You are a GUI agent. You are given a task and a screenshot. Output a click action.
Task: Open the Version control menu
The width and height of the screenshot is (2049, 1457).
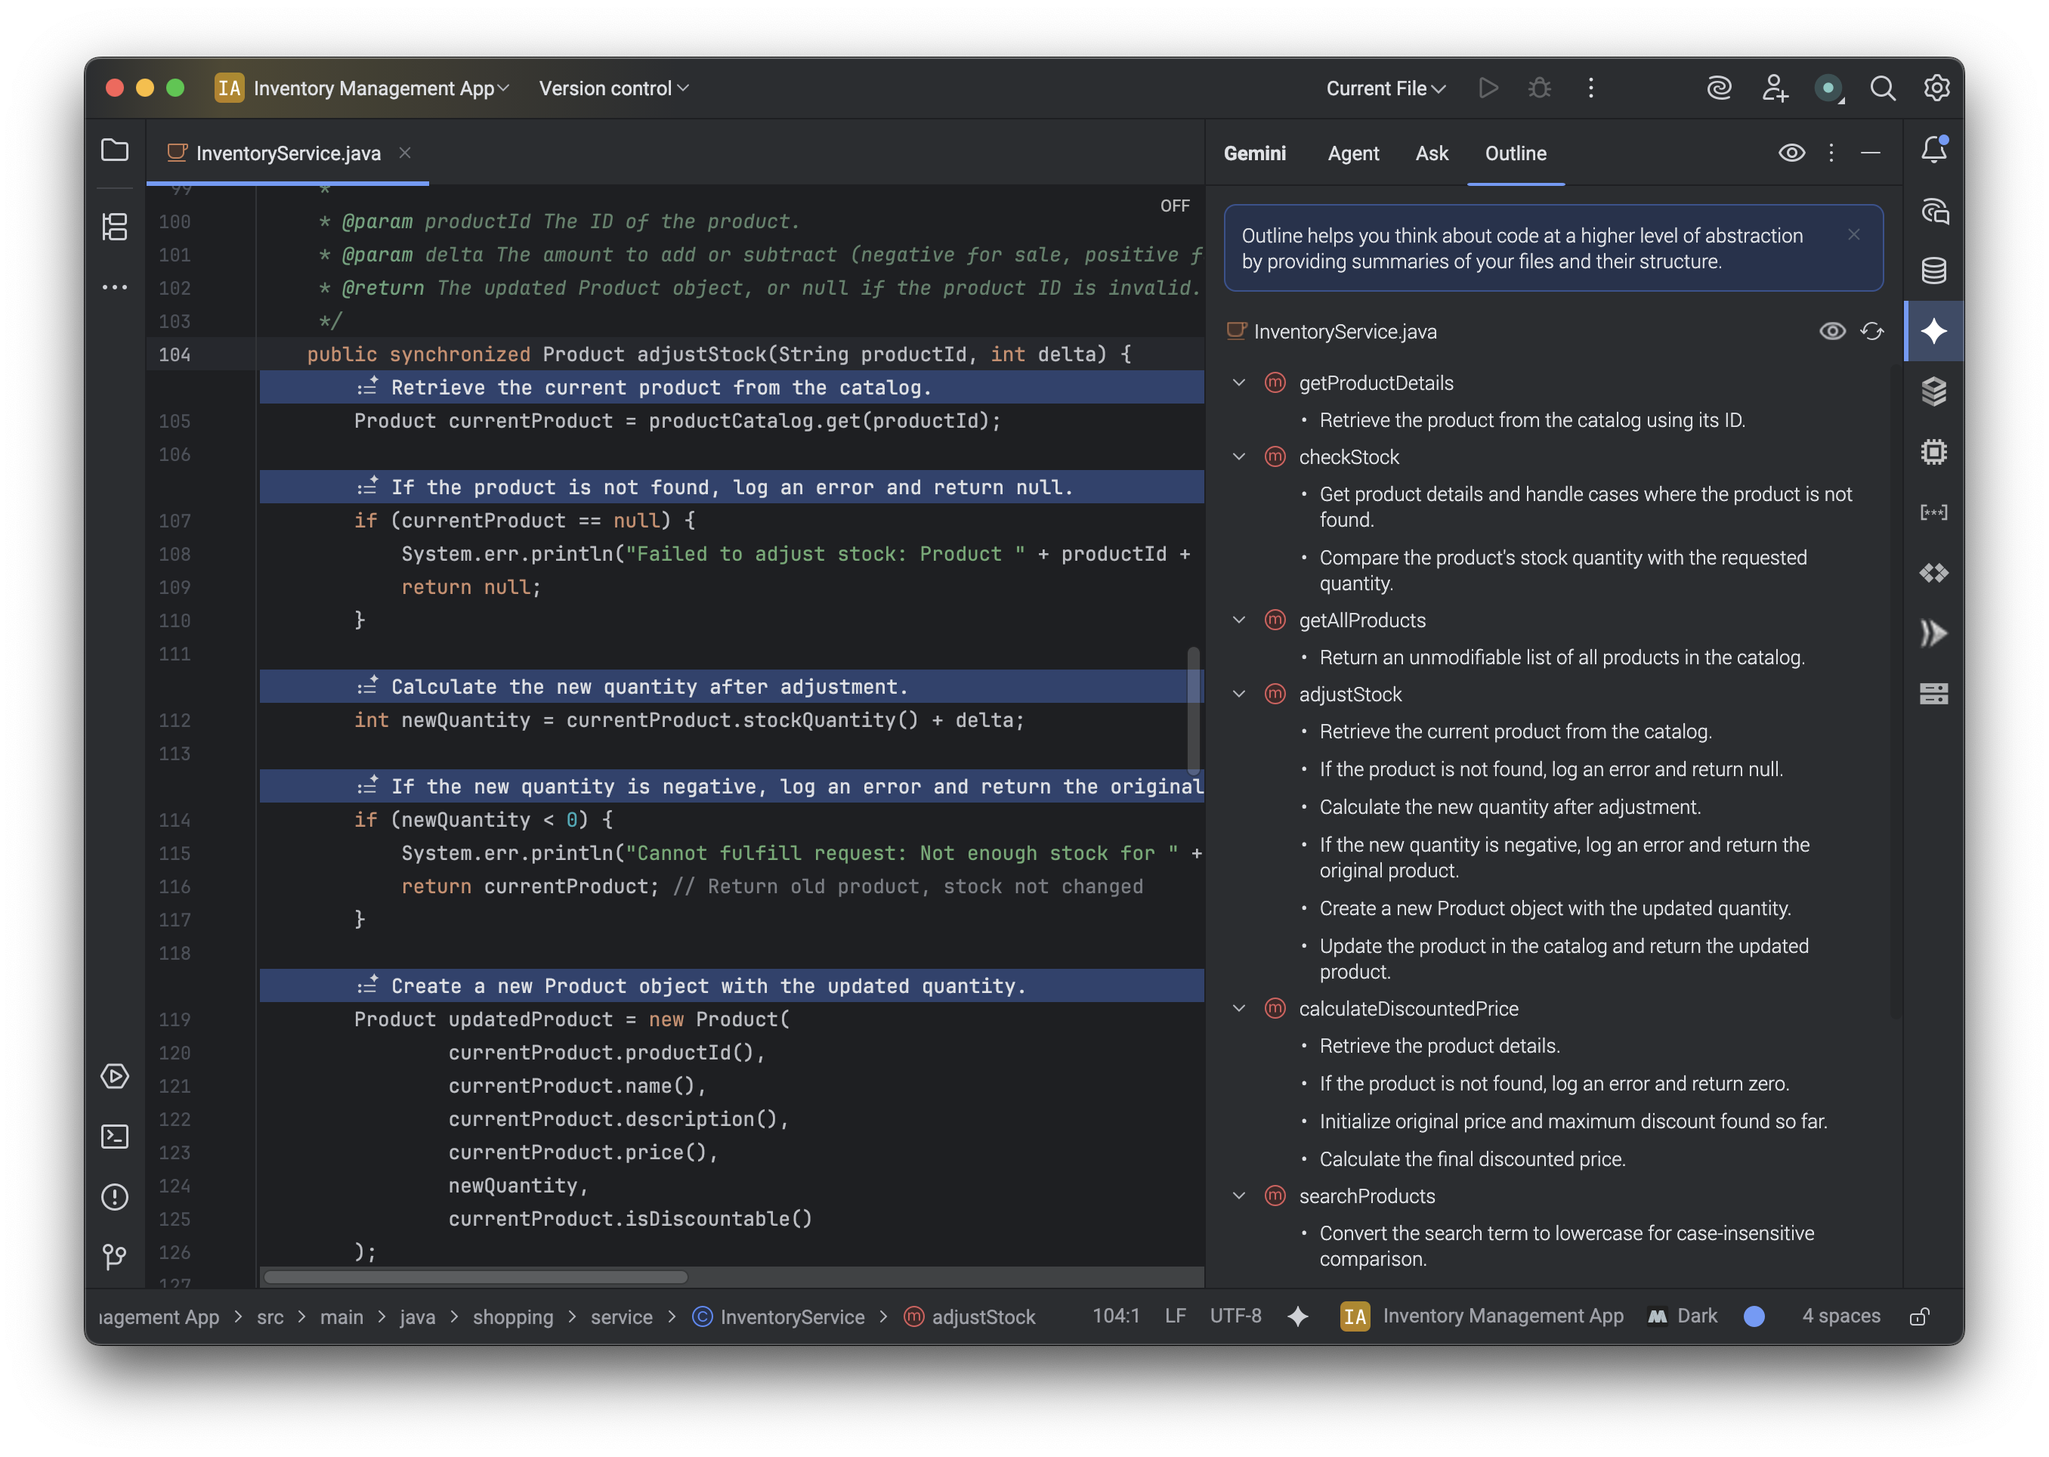(x=614, y=87)
